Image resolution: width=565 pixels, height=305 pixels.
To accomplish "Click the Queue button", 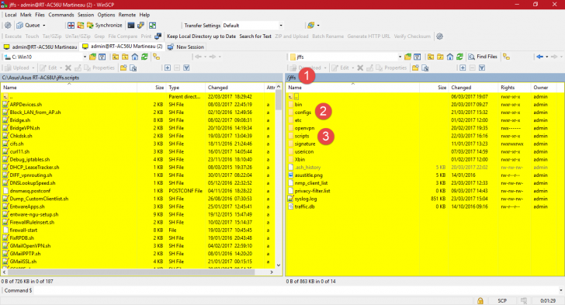I will 29,26.
